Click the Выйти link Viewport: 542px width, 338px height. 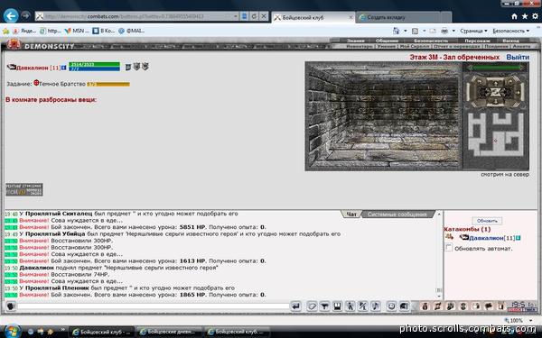tap(518, 57)
